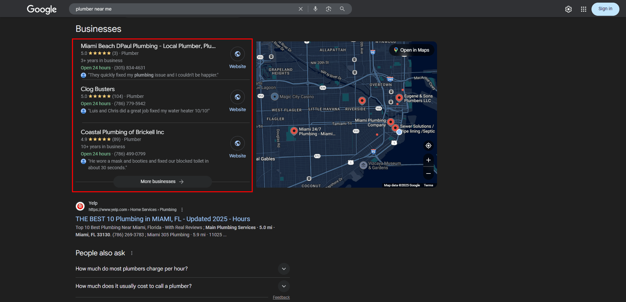
Task: Click the Magic City Casino map marker
Action: (x=275, y=97)
